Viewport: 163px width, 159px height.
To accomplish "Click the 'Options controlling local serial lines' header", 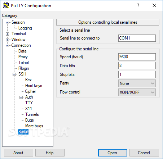I will coord(108,22).
